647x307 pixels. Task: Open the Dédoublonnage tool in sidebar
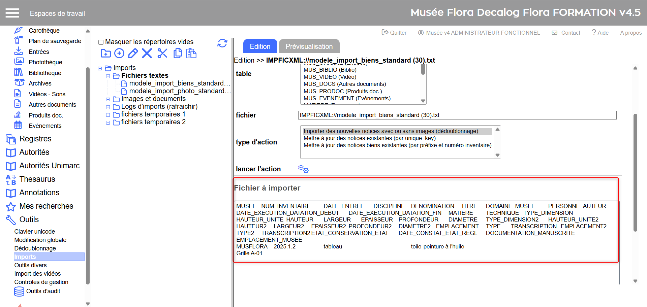click(35, 248)
